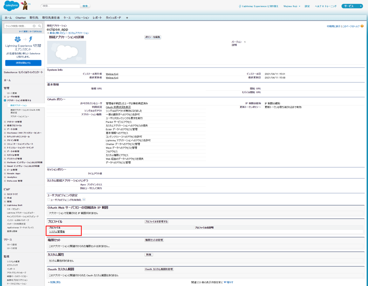The width and height of the screenshot is (368, 286).
Task: Click プロファイルを管理する button
Action: pos(156,221)
